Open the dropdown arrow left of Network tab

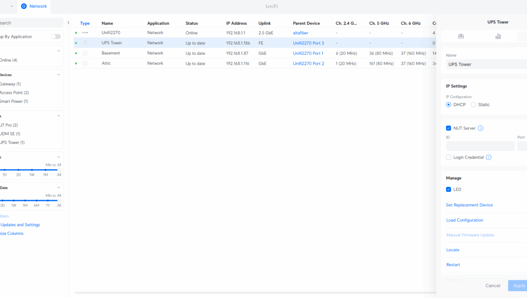12,6
